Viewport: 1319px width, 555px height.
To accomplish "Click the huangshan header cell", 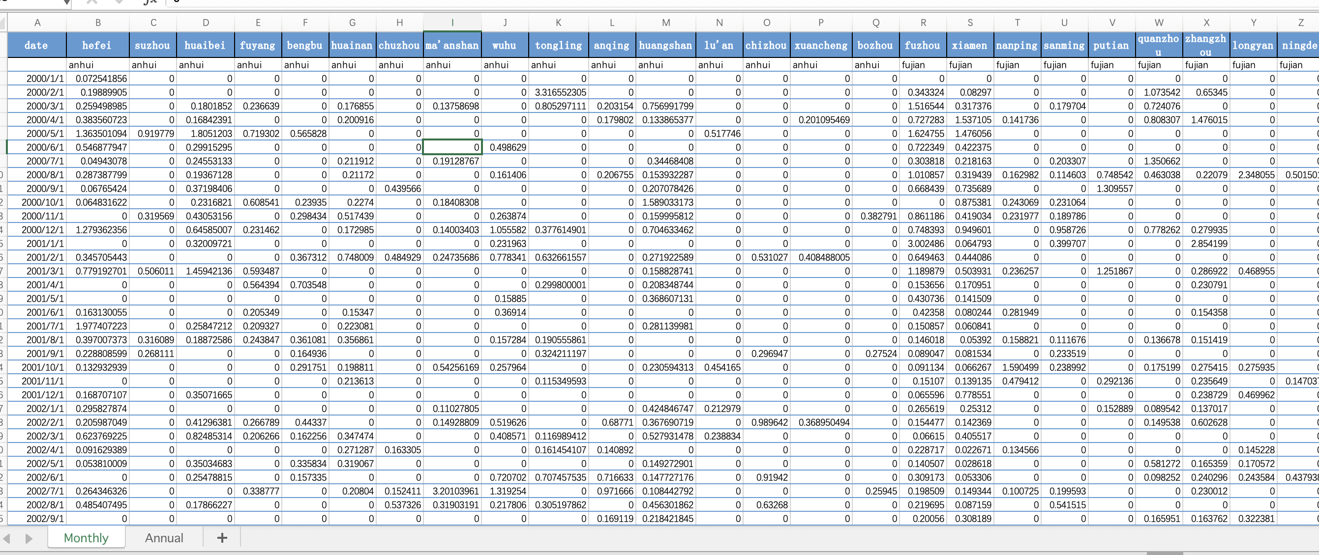I will pos(665,45).
